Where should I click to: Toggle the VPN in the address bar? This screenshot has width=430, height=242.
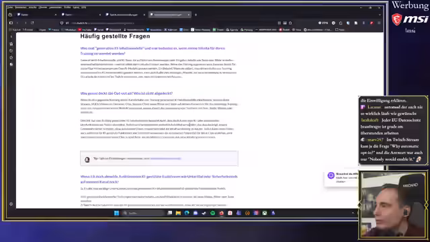[x=323, y=23]
